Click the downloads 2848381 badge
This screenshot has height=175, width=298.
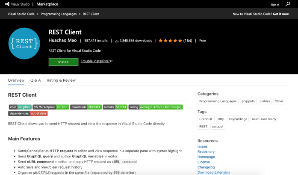click(x=86, y=107)
